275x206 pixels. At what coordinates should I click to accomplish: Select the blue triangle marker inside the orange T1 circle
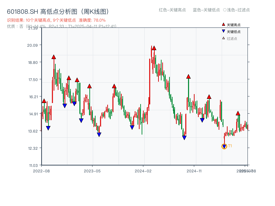(x=224, y=146)
